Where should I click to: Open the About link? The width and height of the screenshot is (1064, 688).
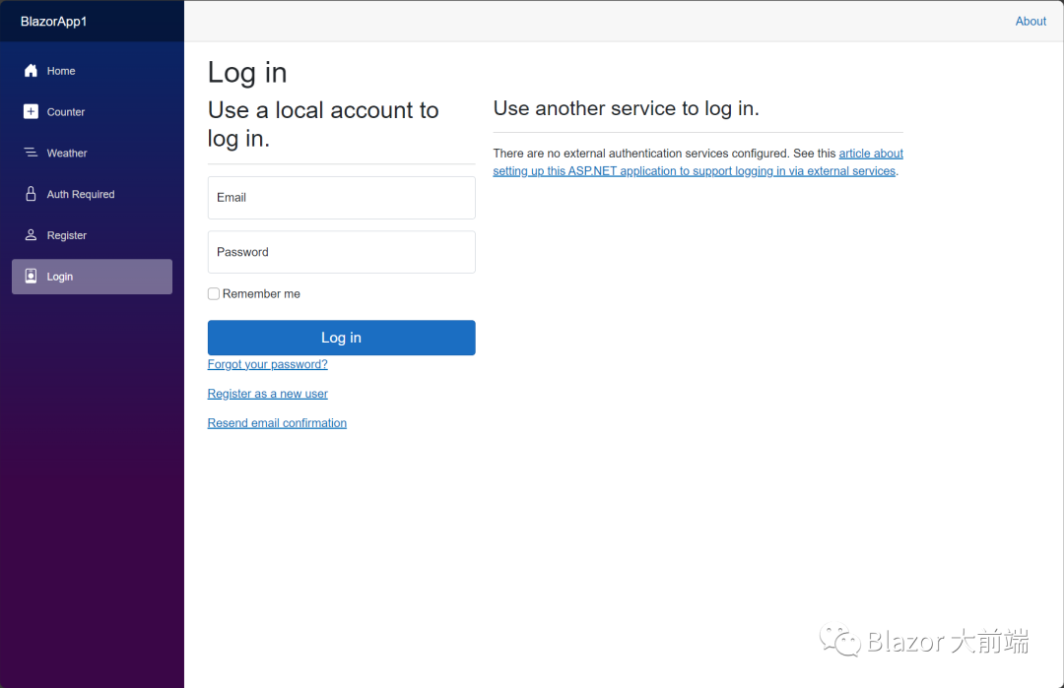(x=1031, y=22)
